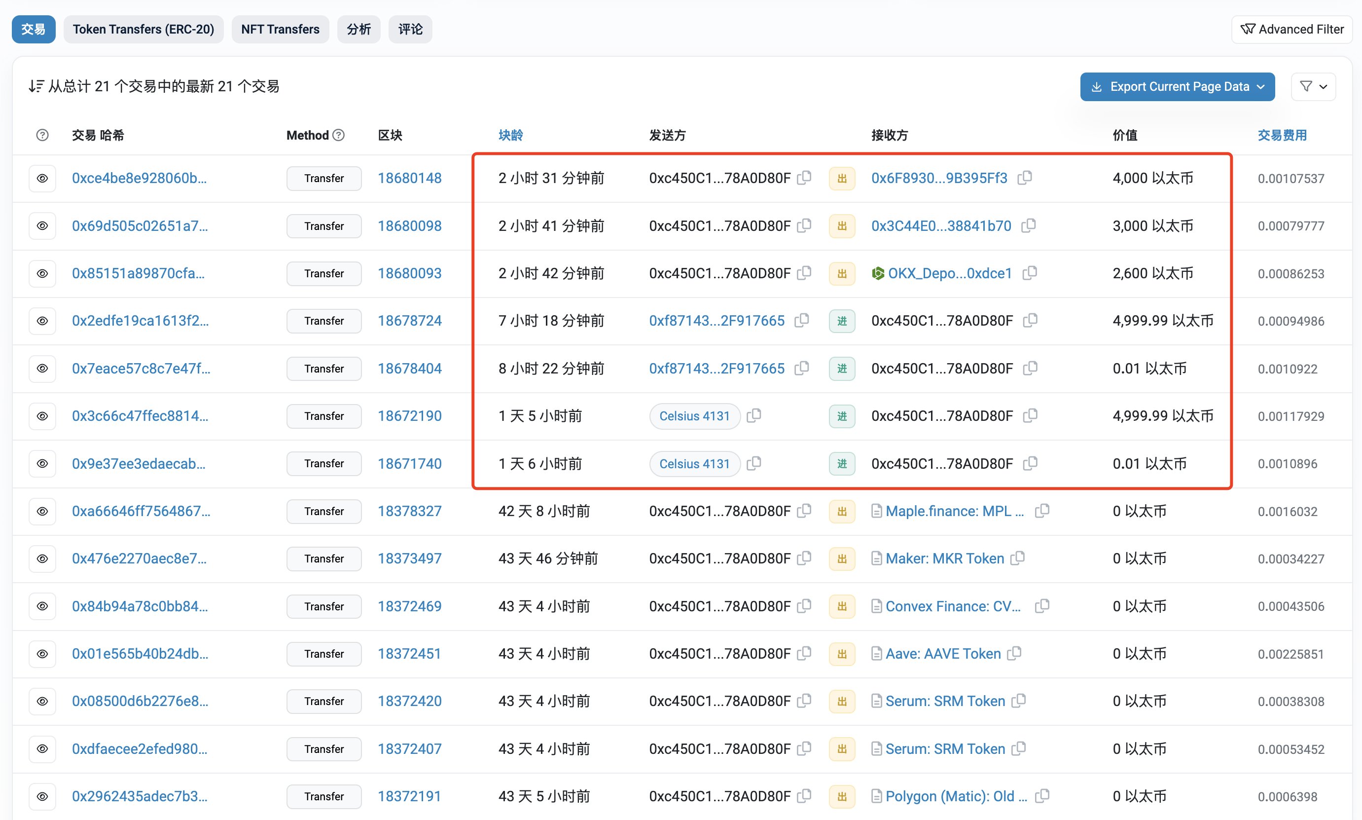Switch to NFT Transfers tab
The image size is (1362, 820).
click(281, 29)
